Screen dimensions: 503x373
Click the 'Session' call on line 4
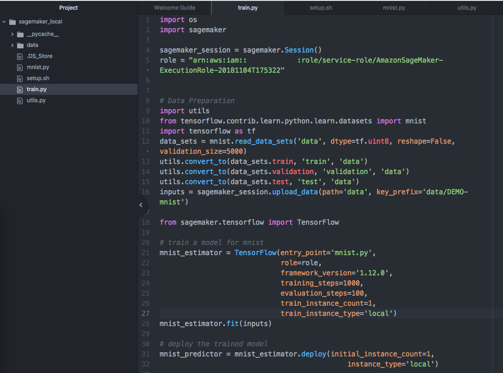click(x=299, y=50)
